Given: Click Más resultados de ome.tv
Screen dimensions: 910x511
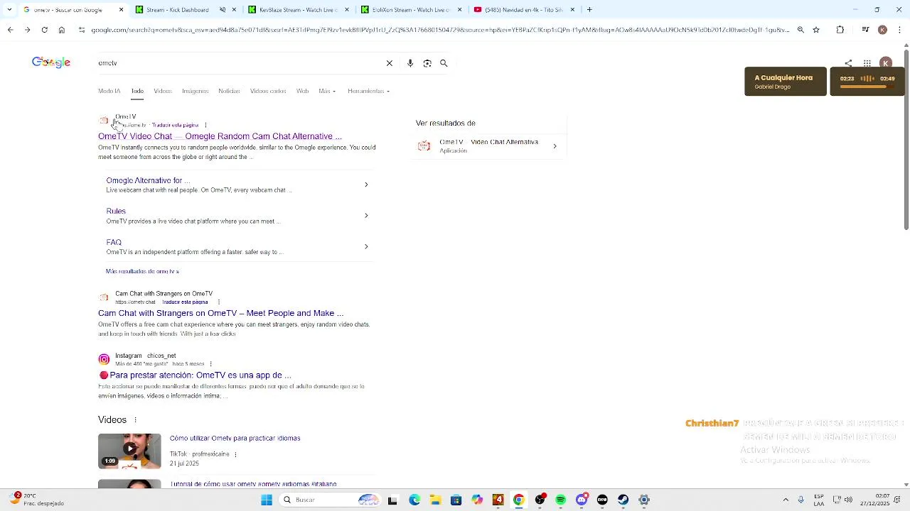Looking at the screenshot, I should (142, 271).
